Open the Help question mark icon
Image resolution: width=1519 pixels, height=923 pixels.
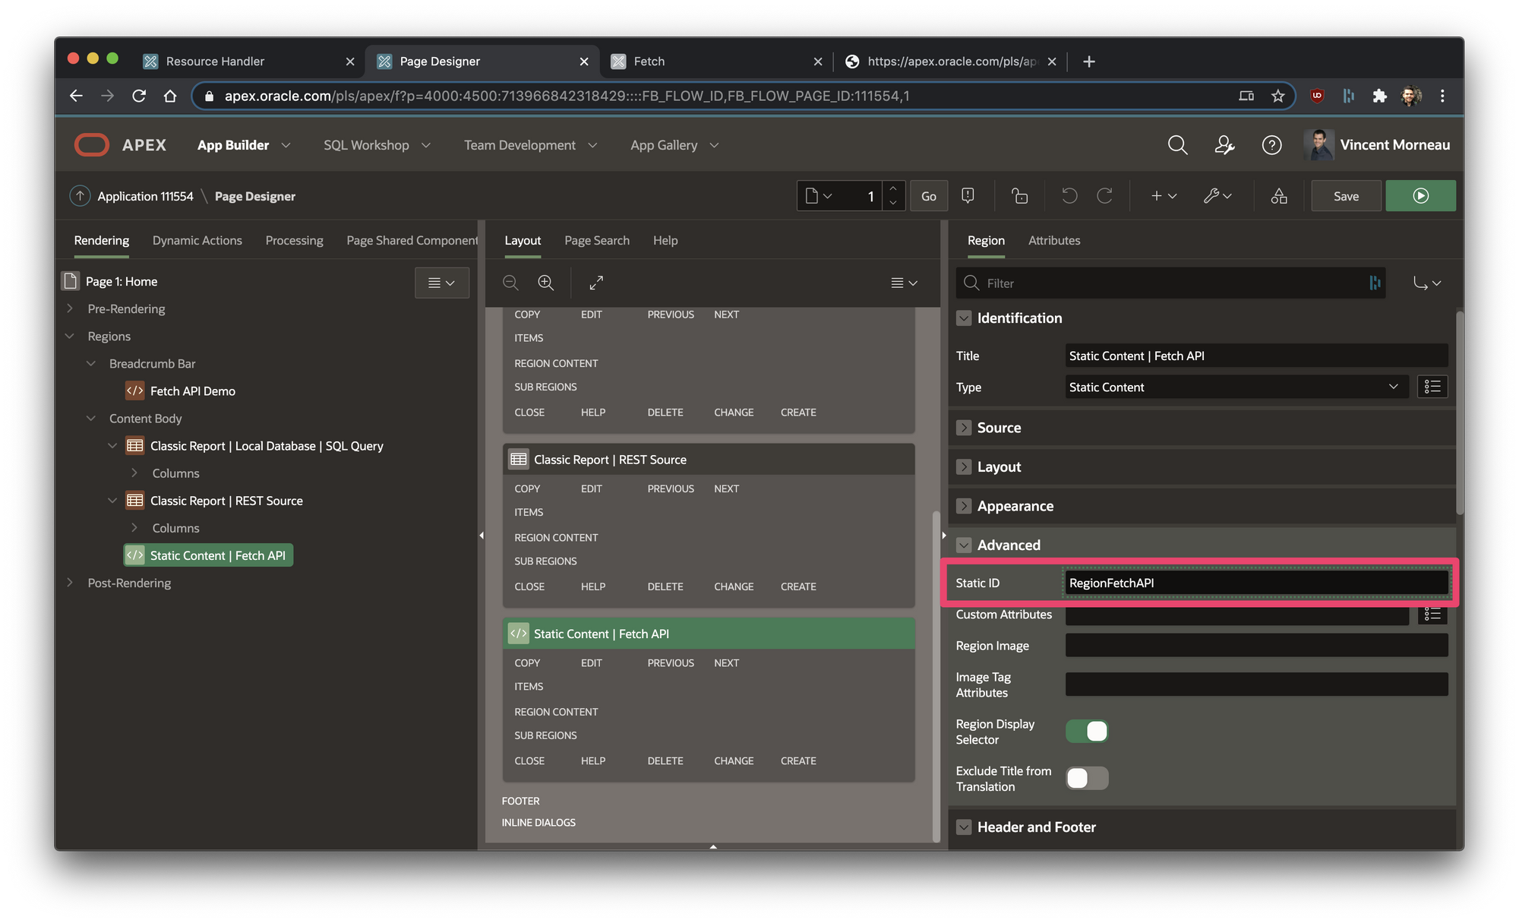[1271, 145]
